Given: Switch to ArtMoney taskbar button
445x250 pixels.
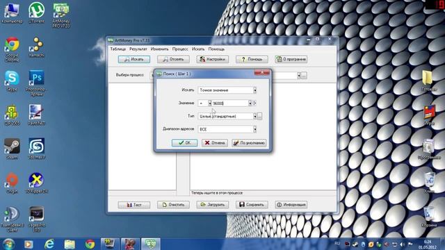Looking at the screenshot, I should pos(151,244).
